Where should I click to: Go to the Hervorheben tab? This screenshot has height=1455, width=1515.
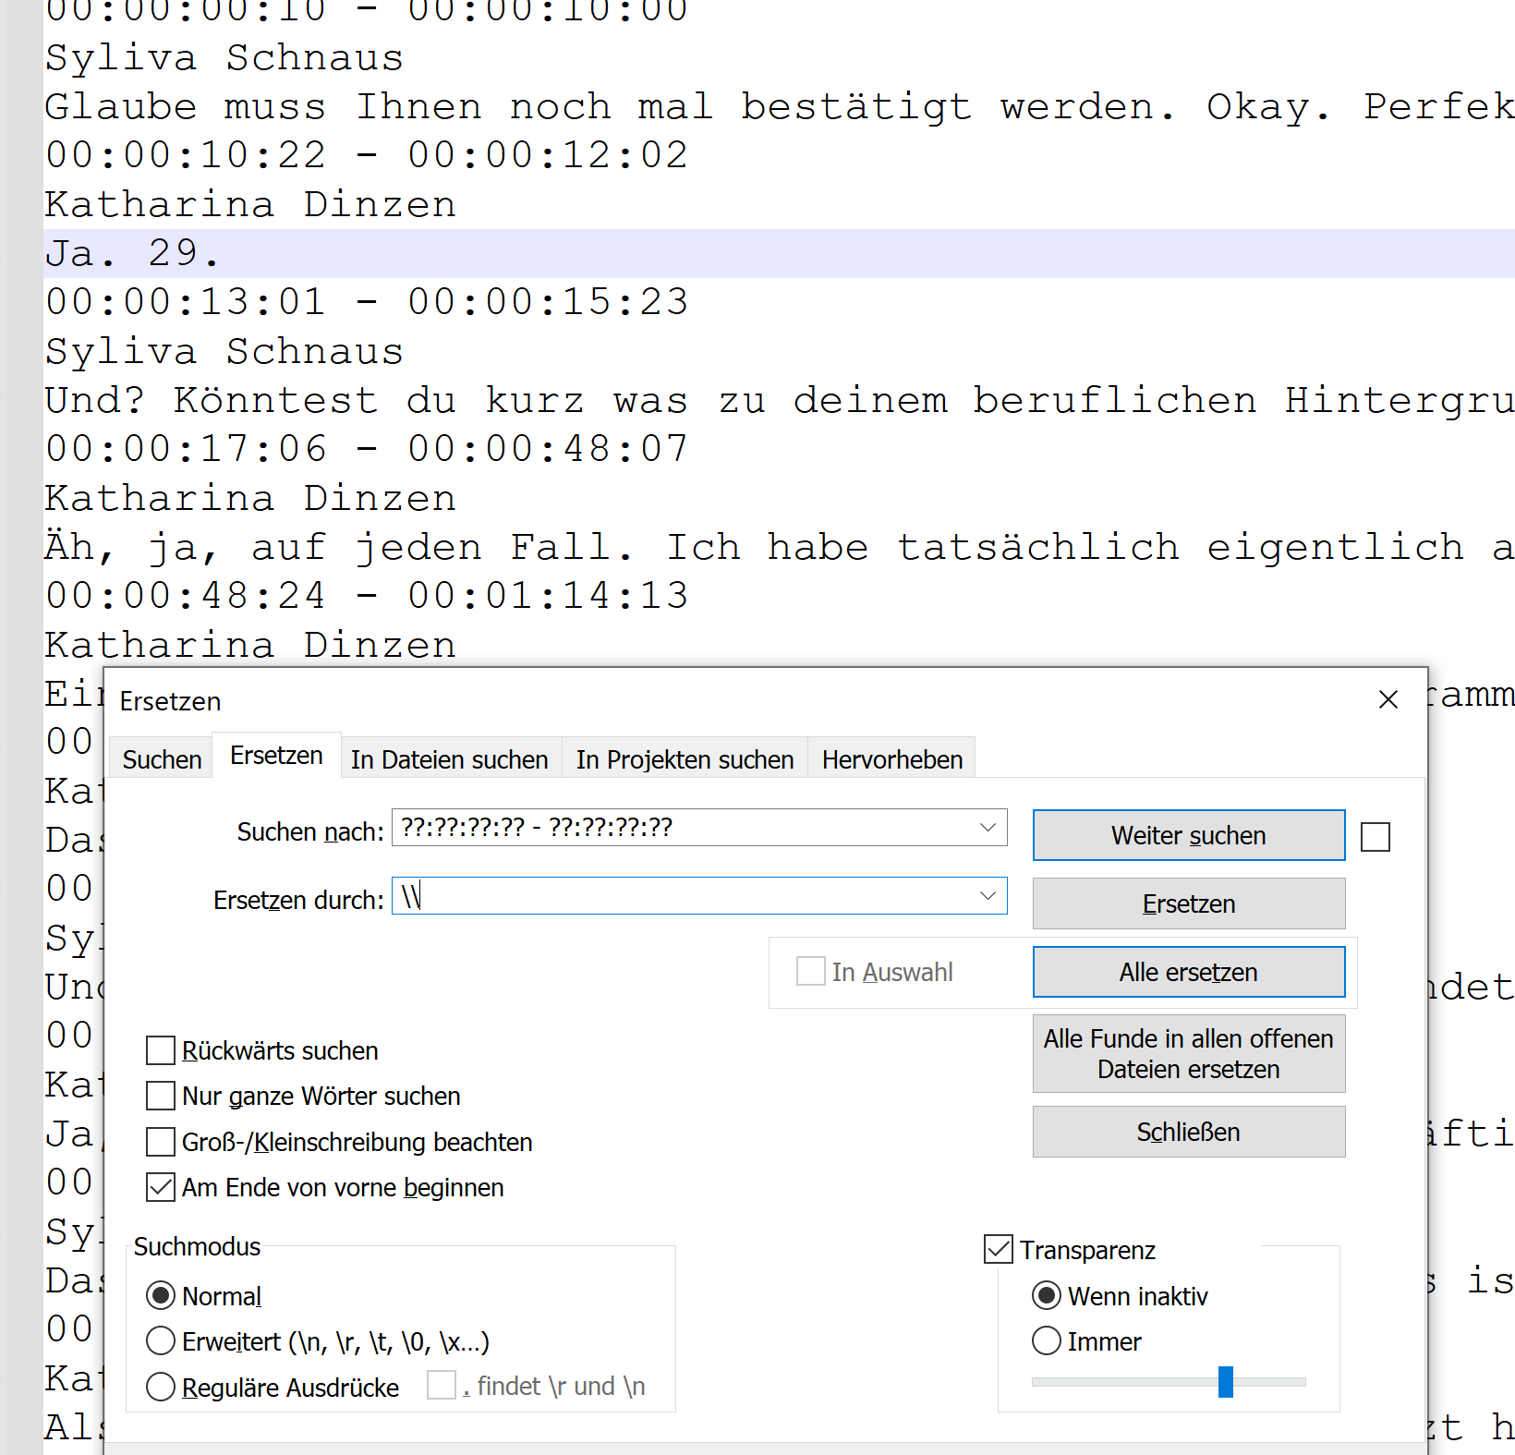click(x=891, y=759)
